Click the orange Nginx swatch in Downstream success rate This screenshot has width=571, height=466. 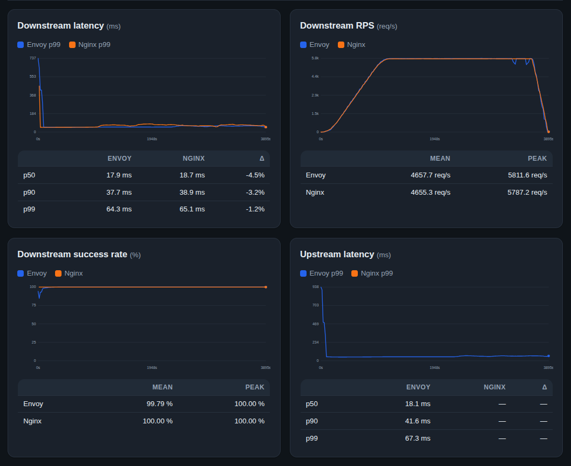[58, 273]
